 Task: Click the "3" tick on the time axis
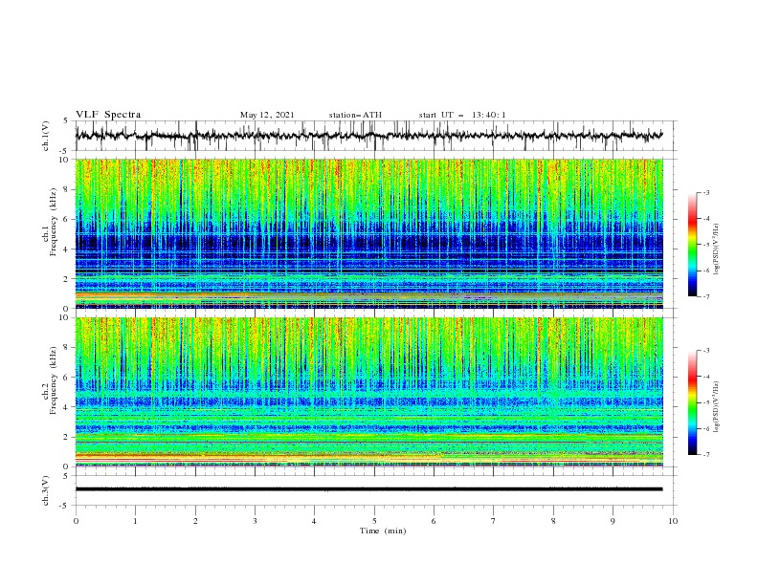pyautogui.click(x=255, y=521)
